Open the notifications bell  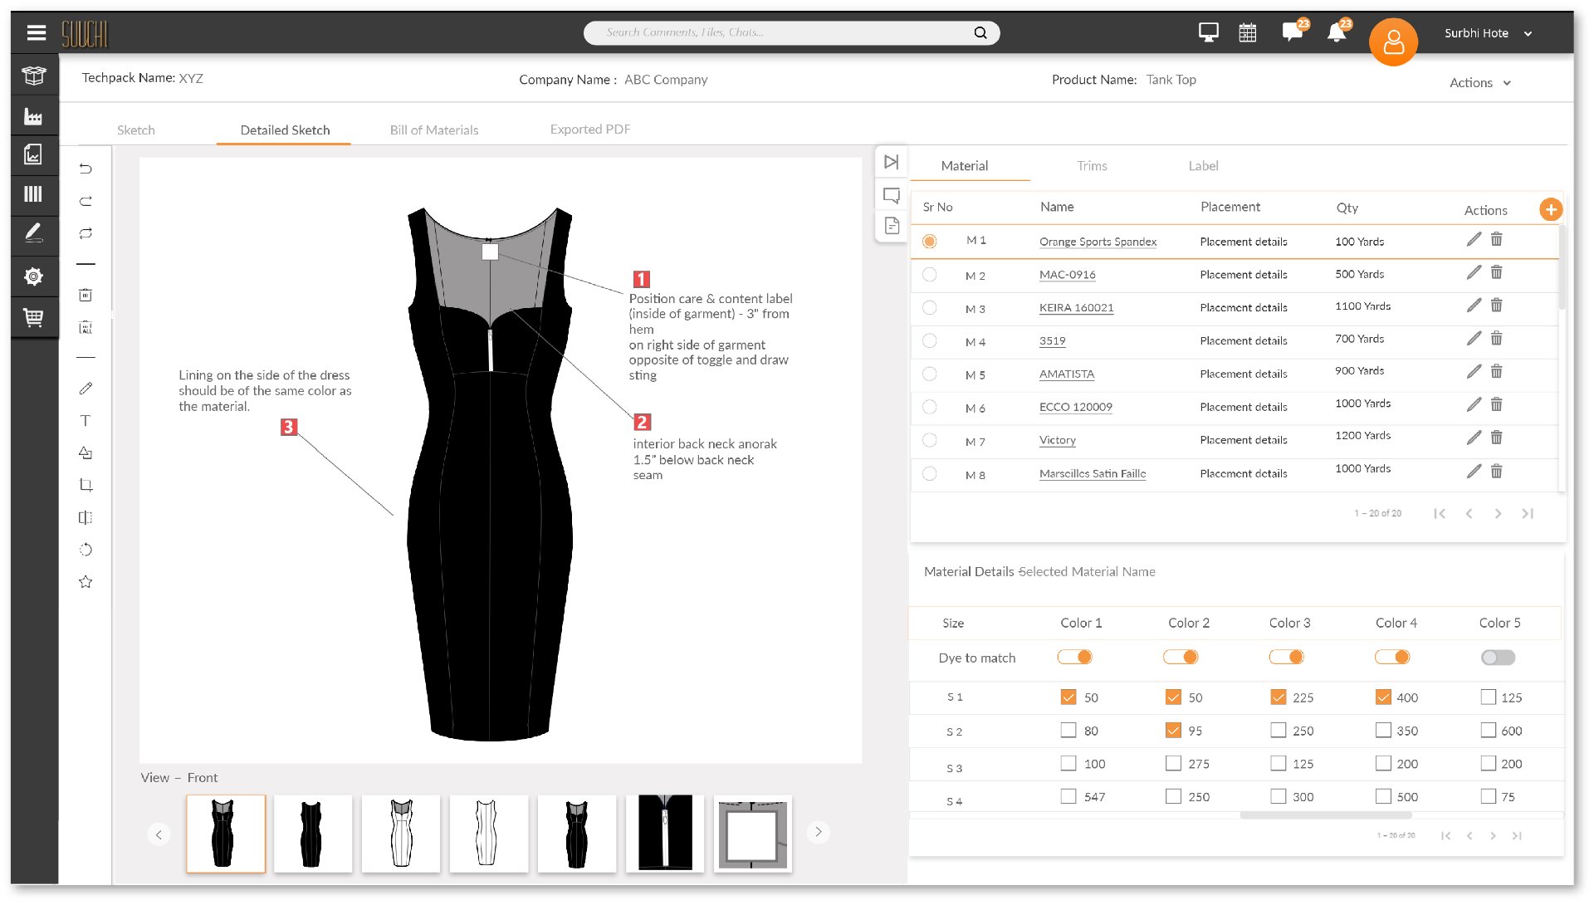[1337, 33]
